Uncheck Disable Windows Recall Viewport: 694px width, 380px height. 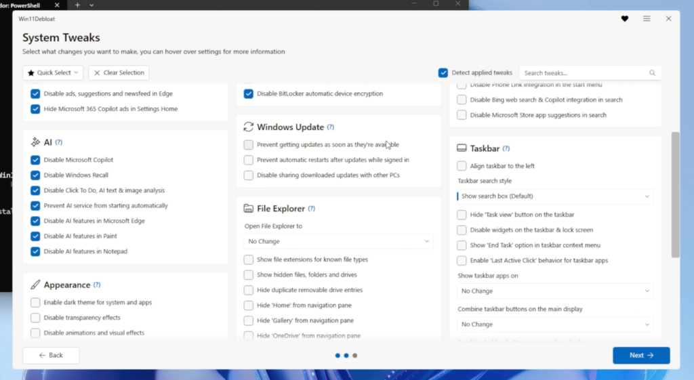[35, 175]
